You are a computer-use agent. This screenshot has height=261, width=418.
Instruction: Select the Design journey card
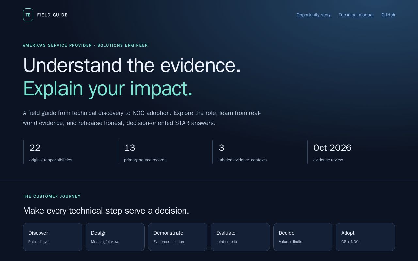point(115,237)
